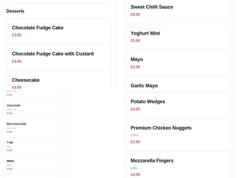Screen dimensions: 237x178
Task: Pick the Sweet Chilli Sauce option
Action: tap(152, 7)
